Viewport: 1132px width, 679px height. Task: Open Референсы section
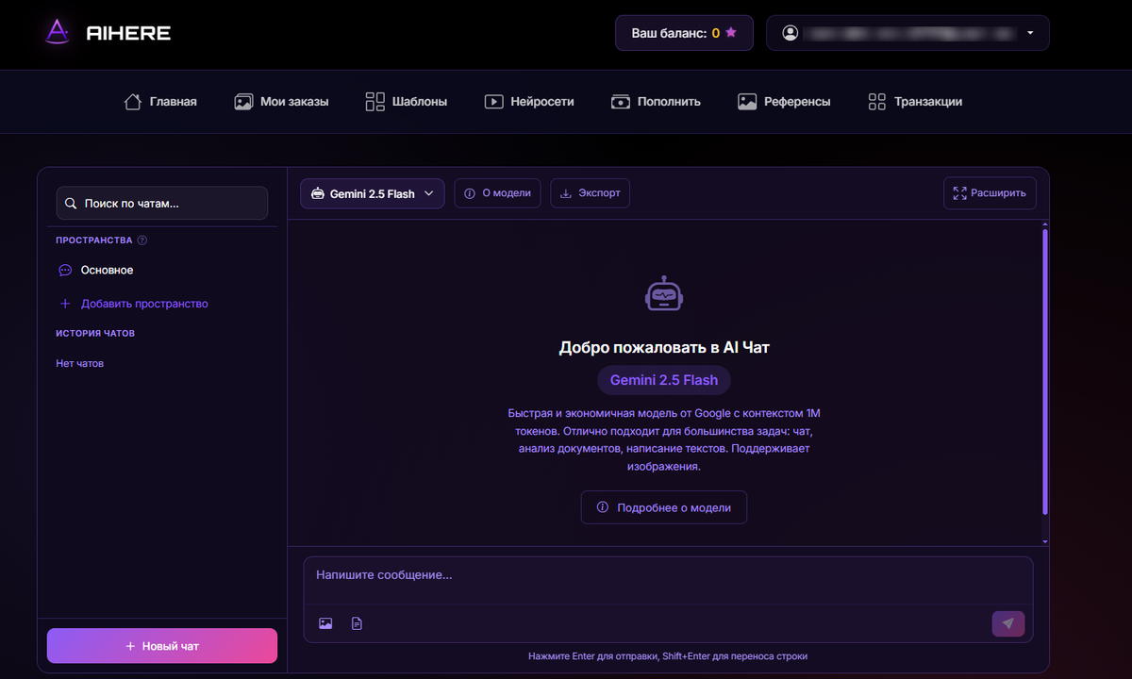coord(784,101)
